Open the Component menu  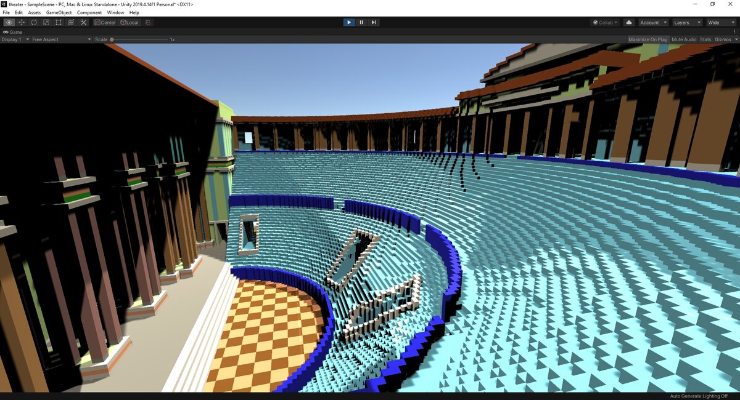[x=89, y=12]
